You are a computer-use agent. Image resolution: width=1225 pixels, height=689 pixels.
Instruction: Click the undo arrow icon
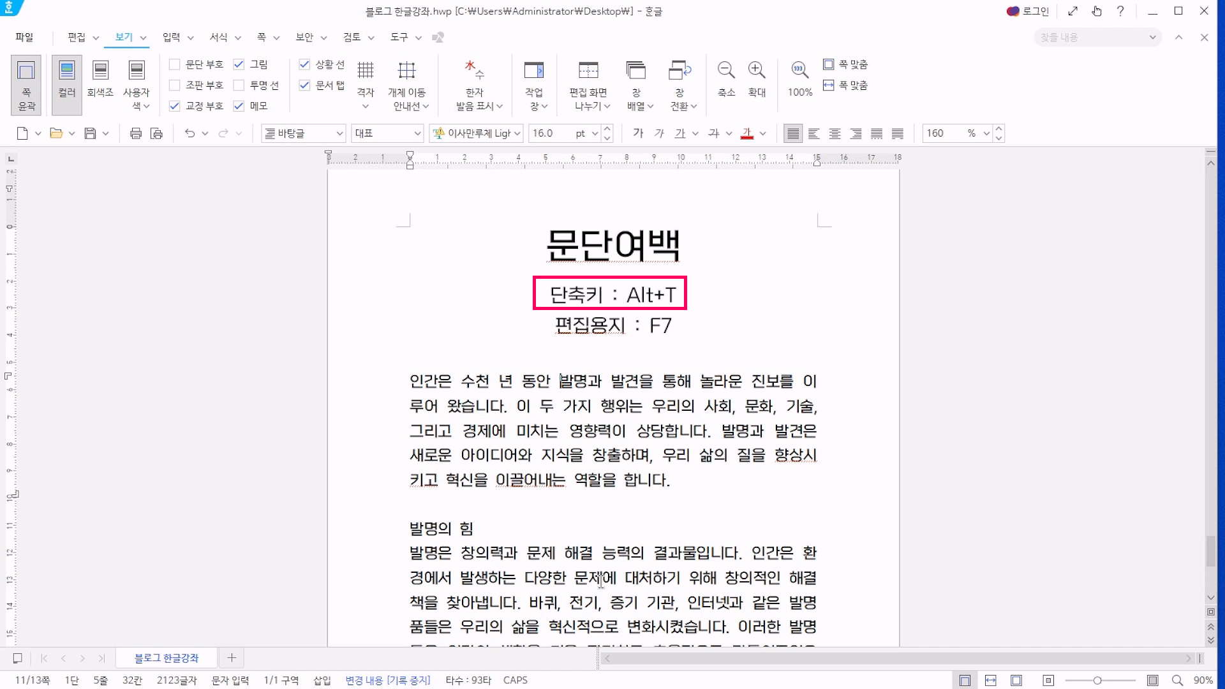[189, 133]
